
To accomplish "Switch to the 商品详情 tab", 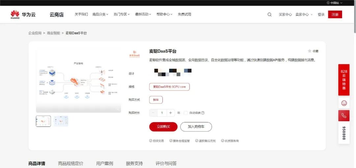I will coord(37,163).
